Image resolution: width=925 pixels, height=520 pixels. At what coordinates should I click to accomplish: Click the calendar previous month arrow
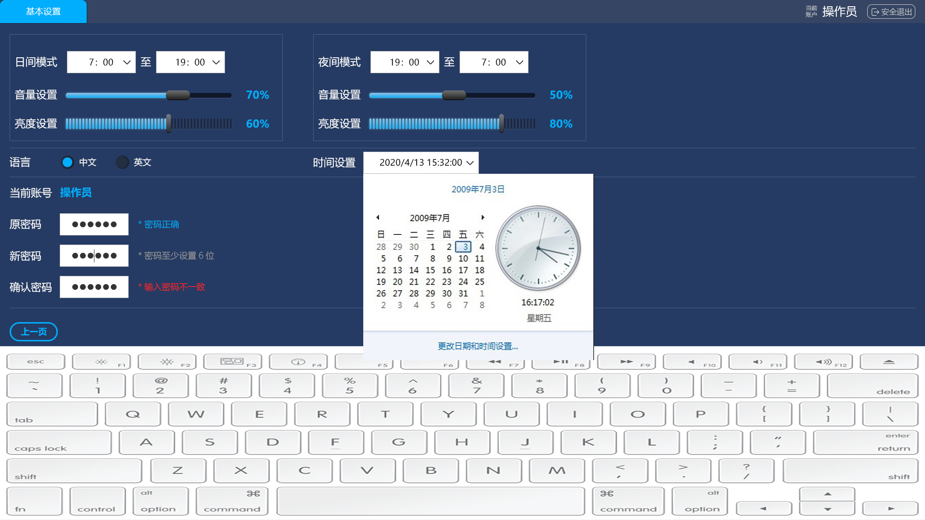(378, 218)
